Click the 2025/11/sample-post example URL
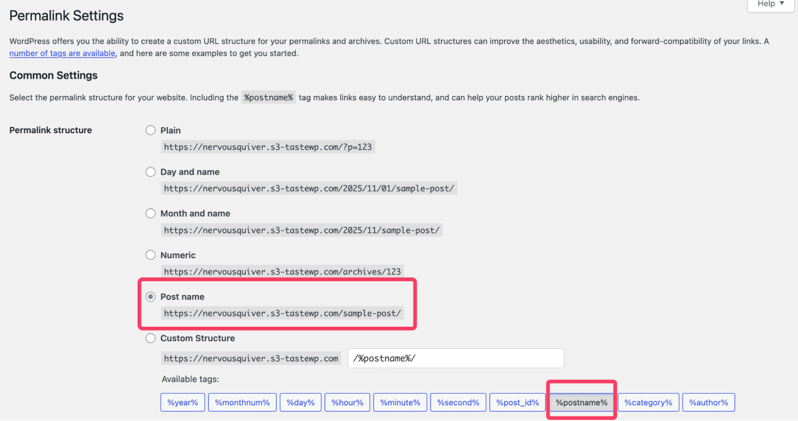Image resolution: width=798 pixels, height=421 pixels. [301, 230]
